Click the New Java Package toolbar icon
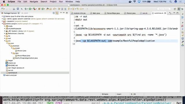This screenshot has width=185, height=104. click(x=39, y=9)
